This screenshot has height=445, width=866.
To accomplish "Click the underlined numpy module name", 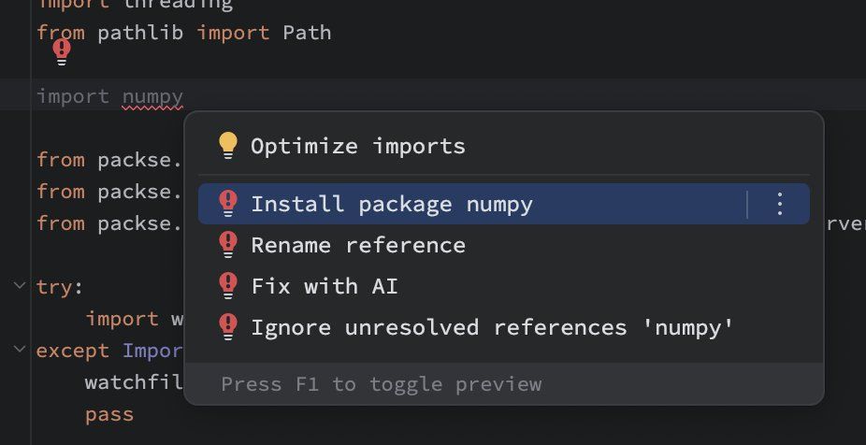I will click(152, 95).
